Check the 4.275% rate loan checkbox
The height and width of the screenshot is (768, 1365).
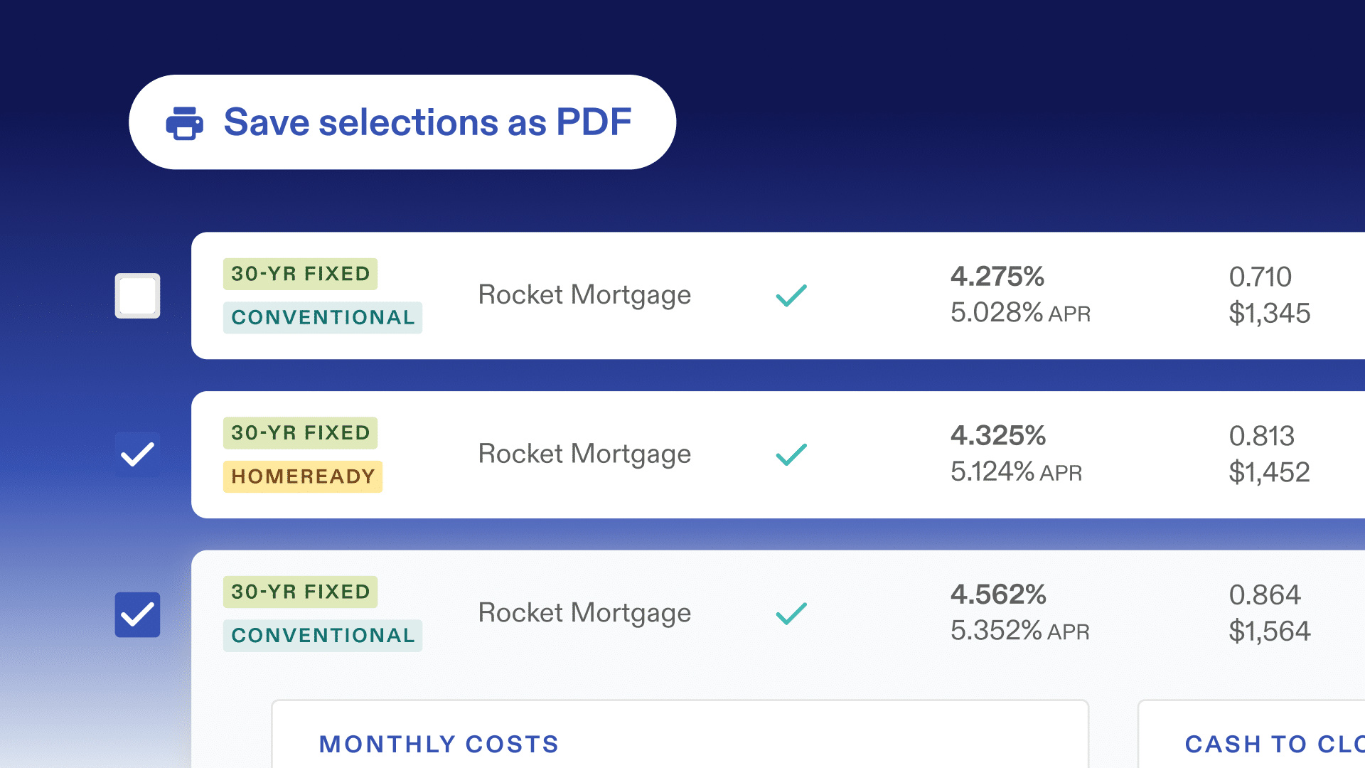pos(137,296)
